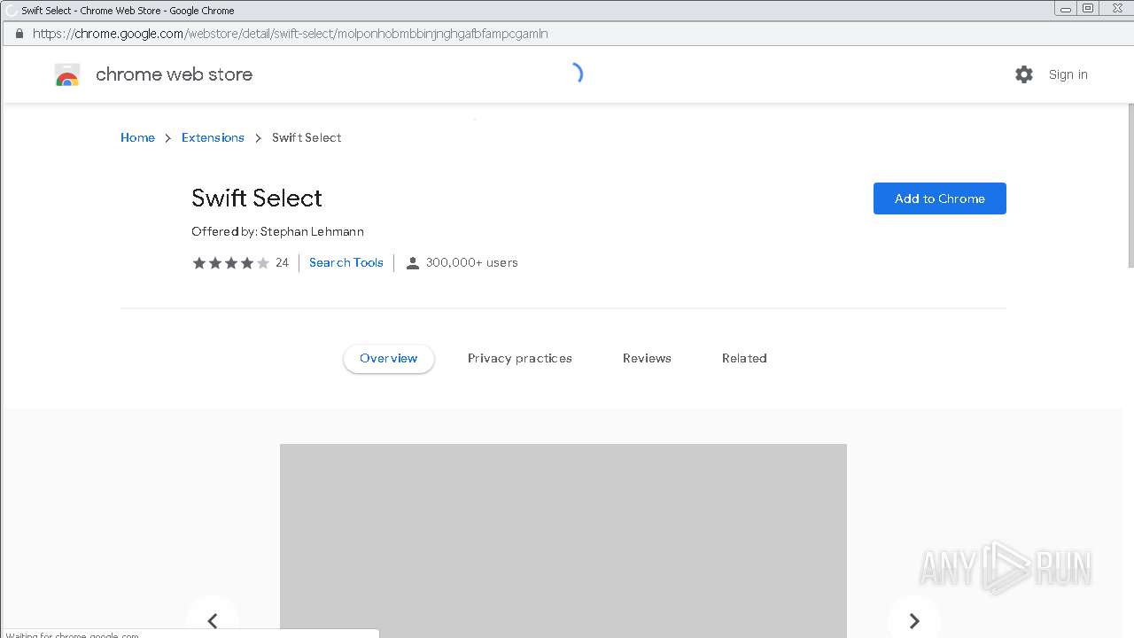Click the star rating icons
Image resolution: width=1134 pixels, height=638 pixels.
(231, 262)
